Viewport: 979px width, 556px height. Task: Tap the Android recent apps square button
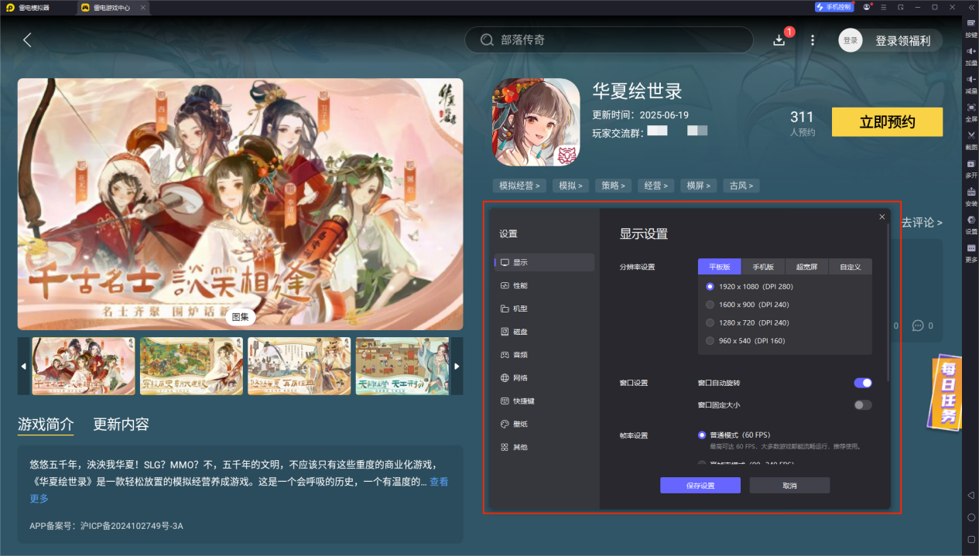[971, 539]
